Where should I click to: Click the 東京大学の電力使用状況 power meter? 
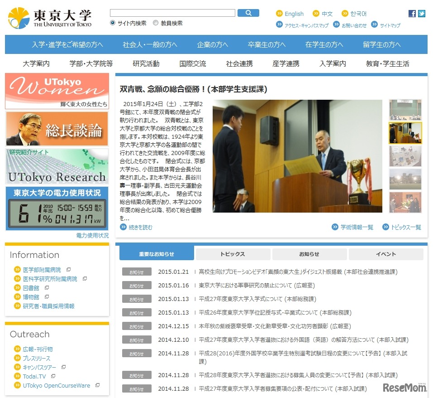[x=57, y=202]
